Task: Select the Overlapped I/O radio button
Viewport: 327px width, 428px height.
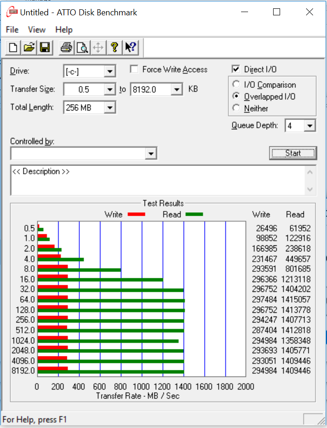Action: [x=236, y=96]
